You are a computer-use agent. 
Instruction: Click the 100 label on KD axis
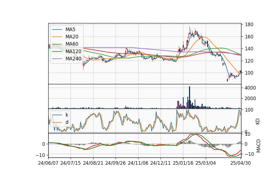[249, 110]
